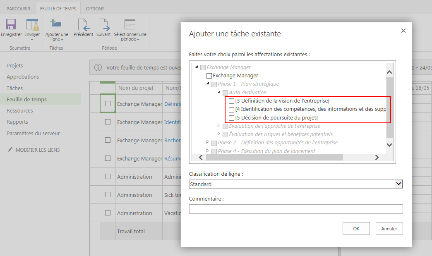Click the Envoyer send icon
Viewport: 432px width, 256px height.
[32, 25]
